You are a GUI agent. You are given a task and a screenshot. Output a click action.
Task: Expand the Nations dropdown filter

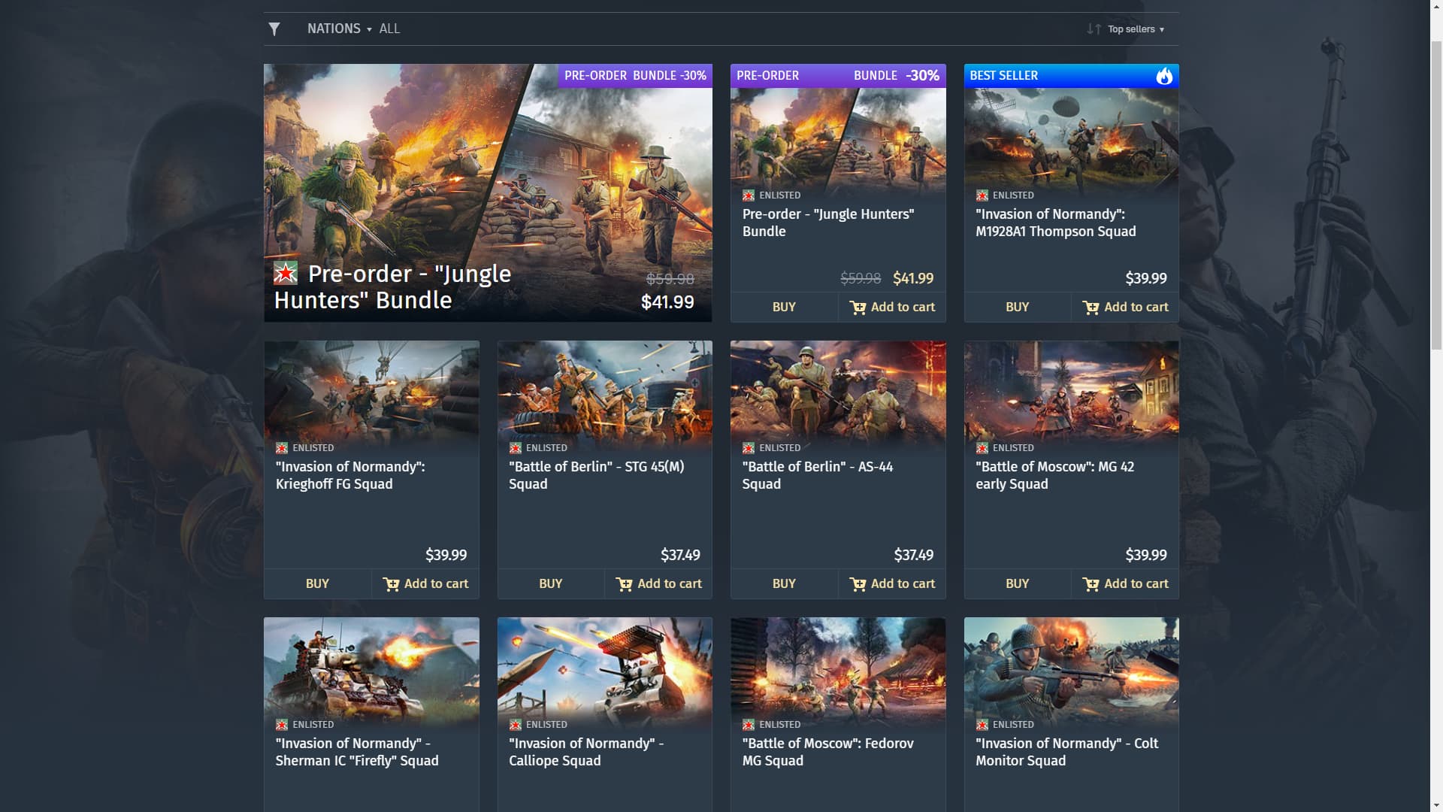[339, 29]
